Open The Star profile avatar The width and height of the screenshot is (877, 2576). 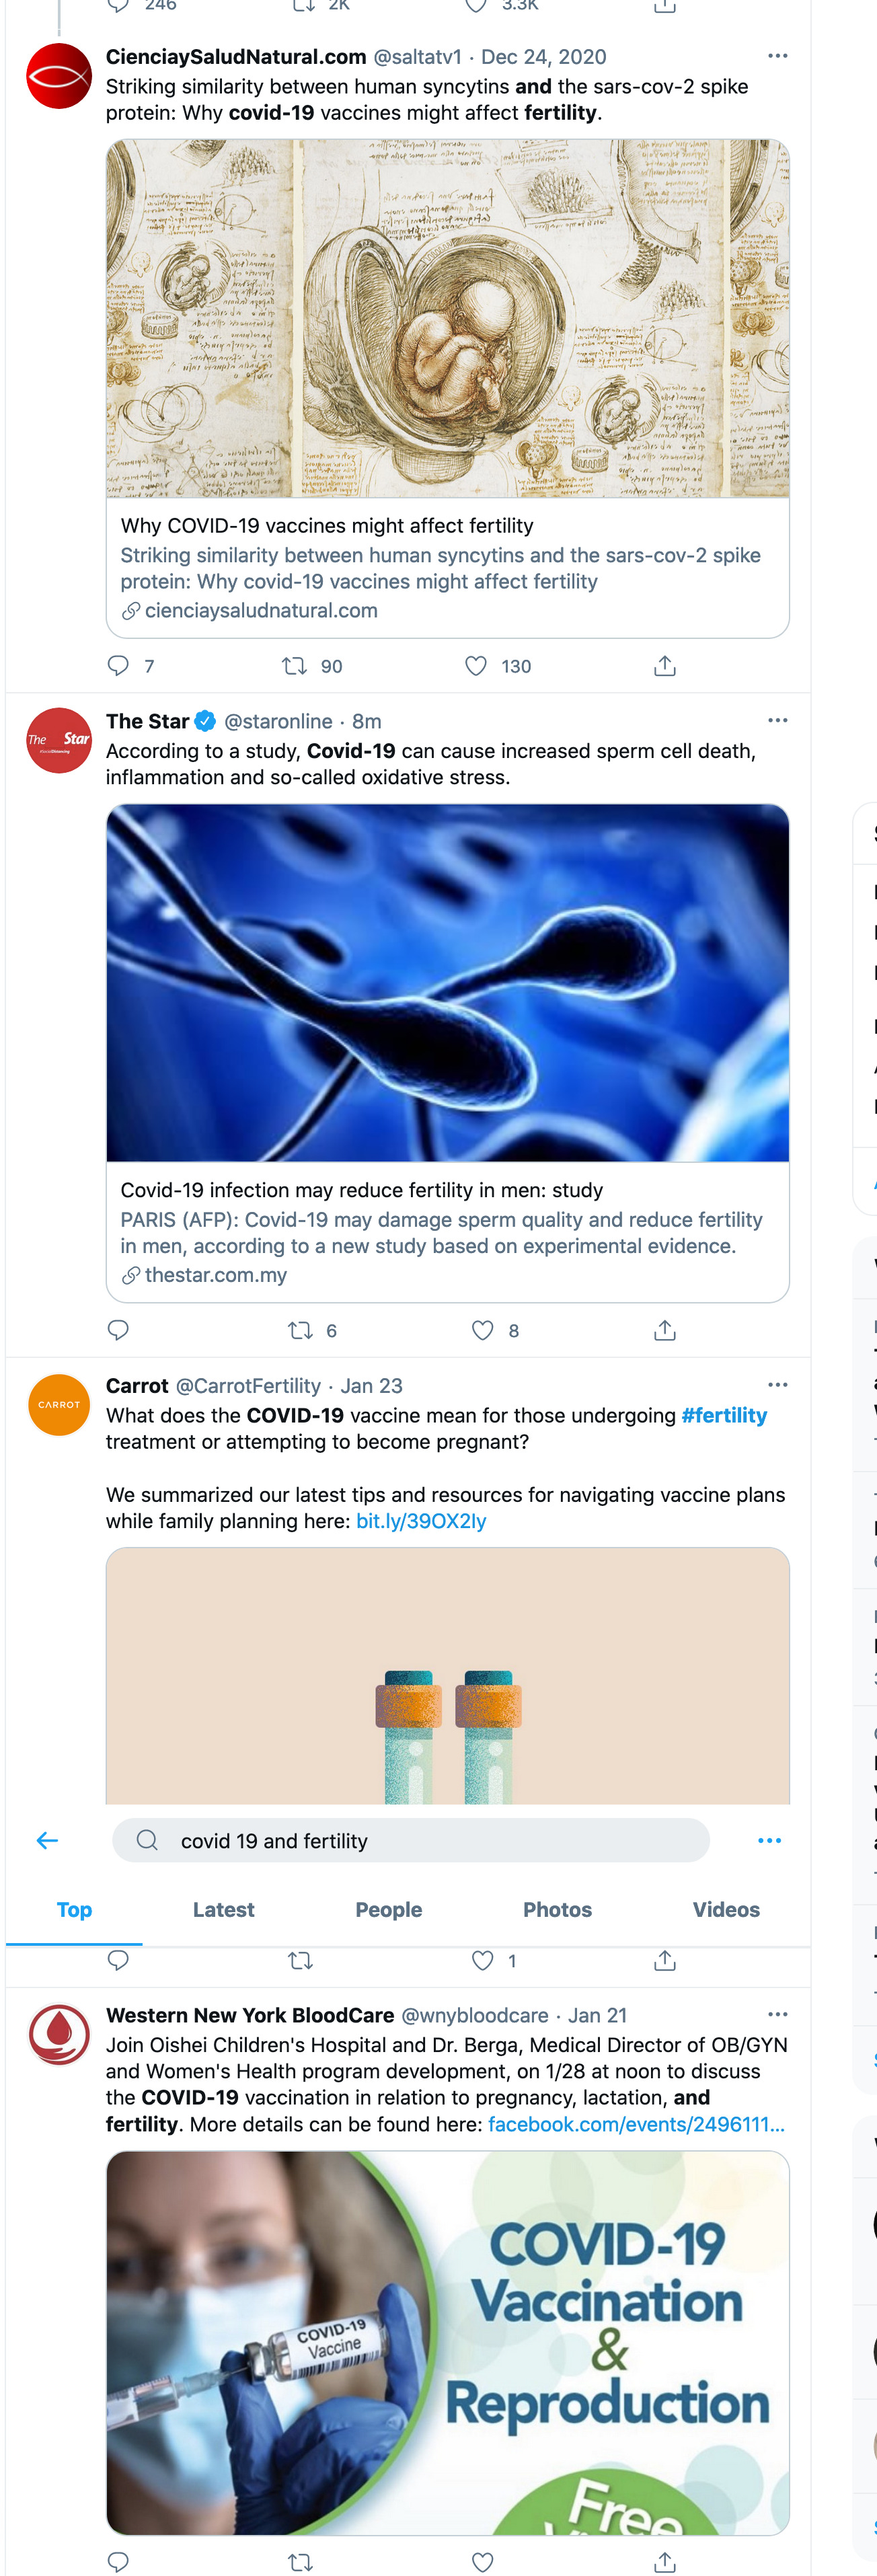[x=59, y=740]
